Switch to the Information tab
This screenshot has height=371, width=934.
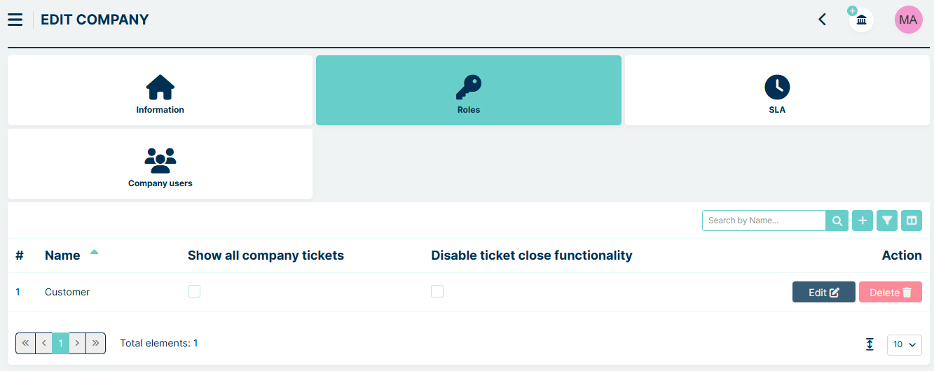[160, 91]
